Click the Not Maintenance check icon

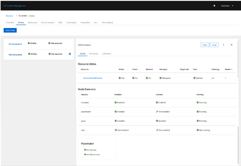click(85, 154)
